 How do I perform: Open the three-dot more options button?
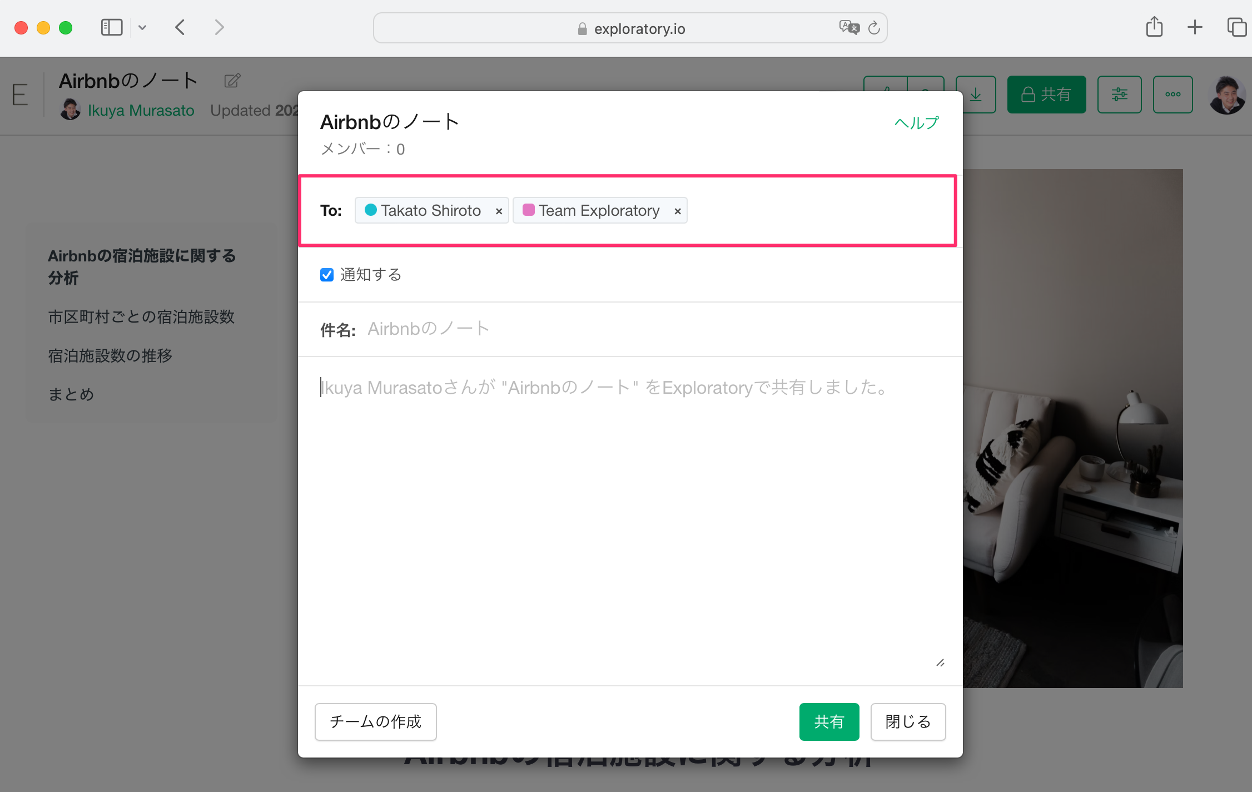(1172, 95)
